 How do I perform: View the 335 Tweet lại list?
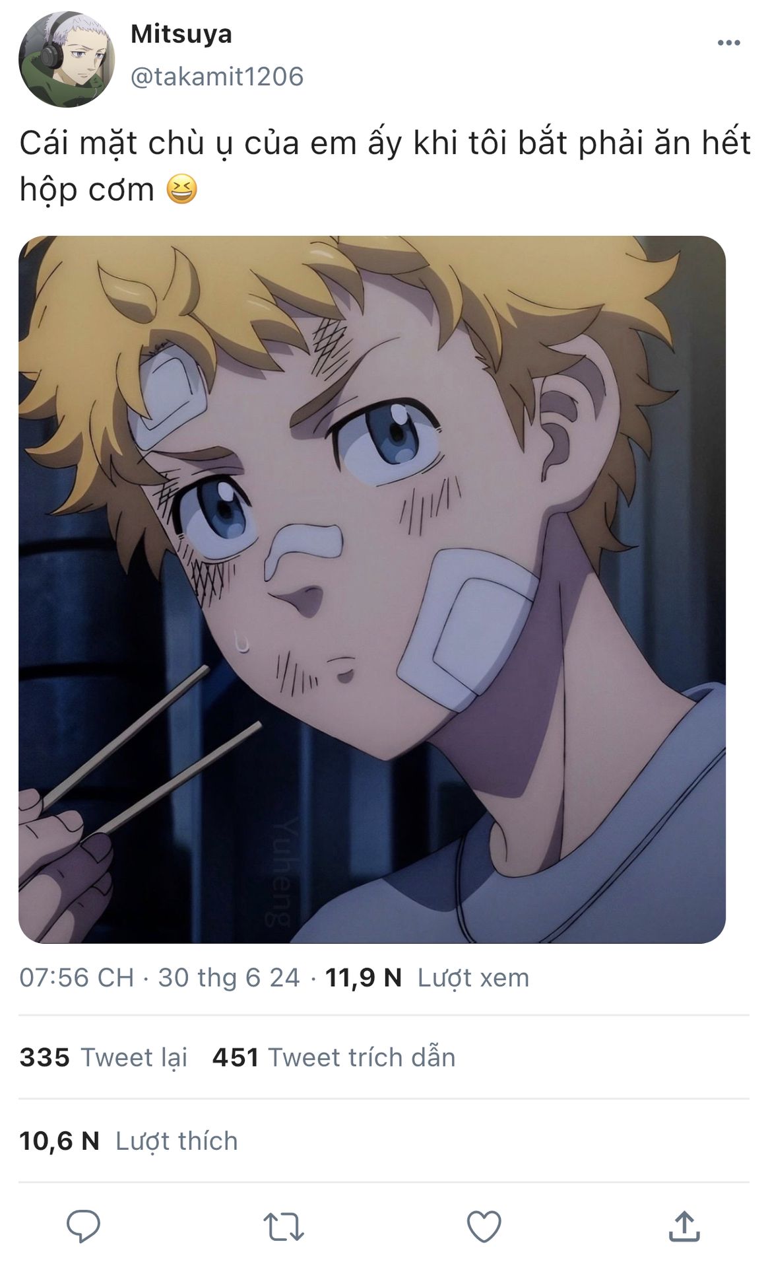pyautogui.click(x=104, y=1057)
